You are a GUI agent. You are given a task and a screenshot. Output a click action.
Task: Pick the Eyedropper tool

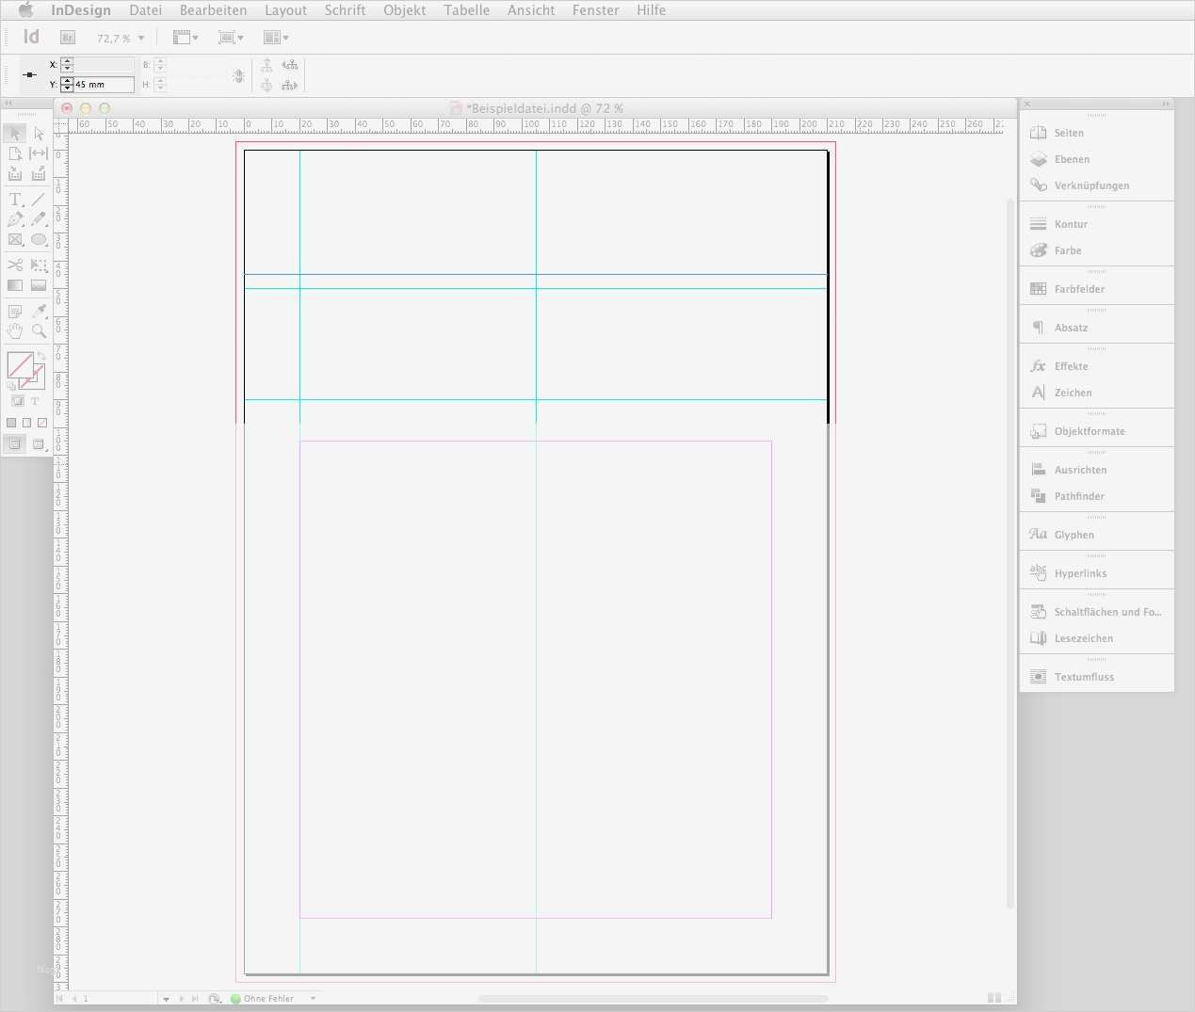click(x=39, y=311)
